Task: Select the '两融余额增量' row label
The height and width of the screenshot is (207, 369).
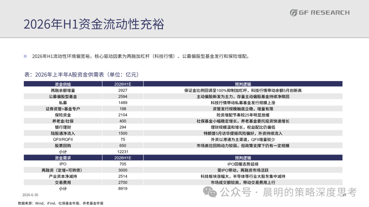Action: (x=63, y=91)
